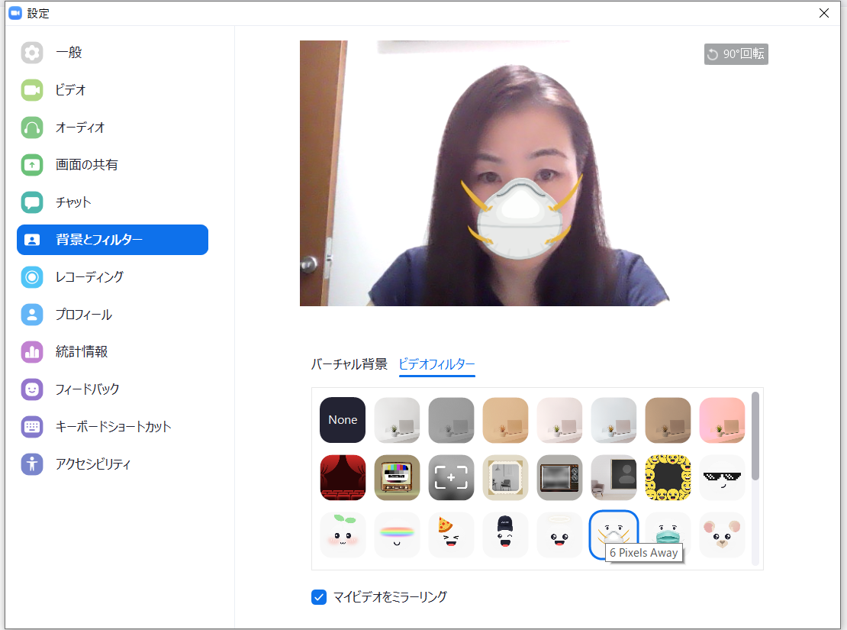The image size is (847, 630).
Task: Click the 90°回転 rotate button
Action: [736, 54]
